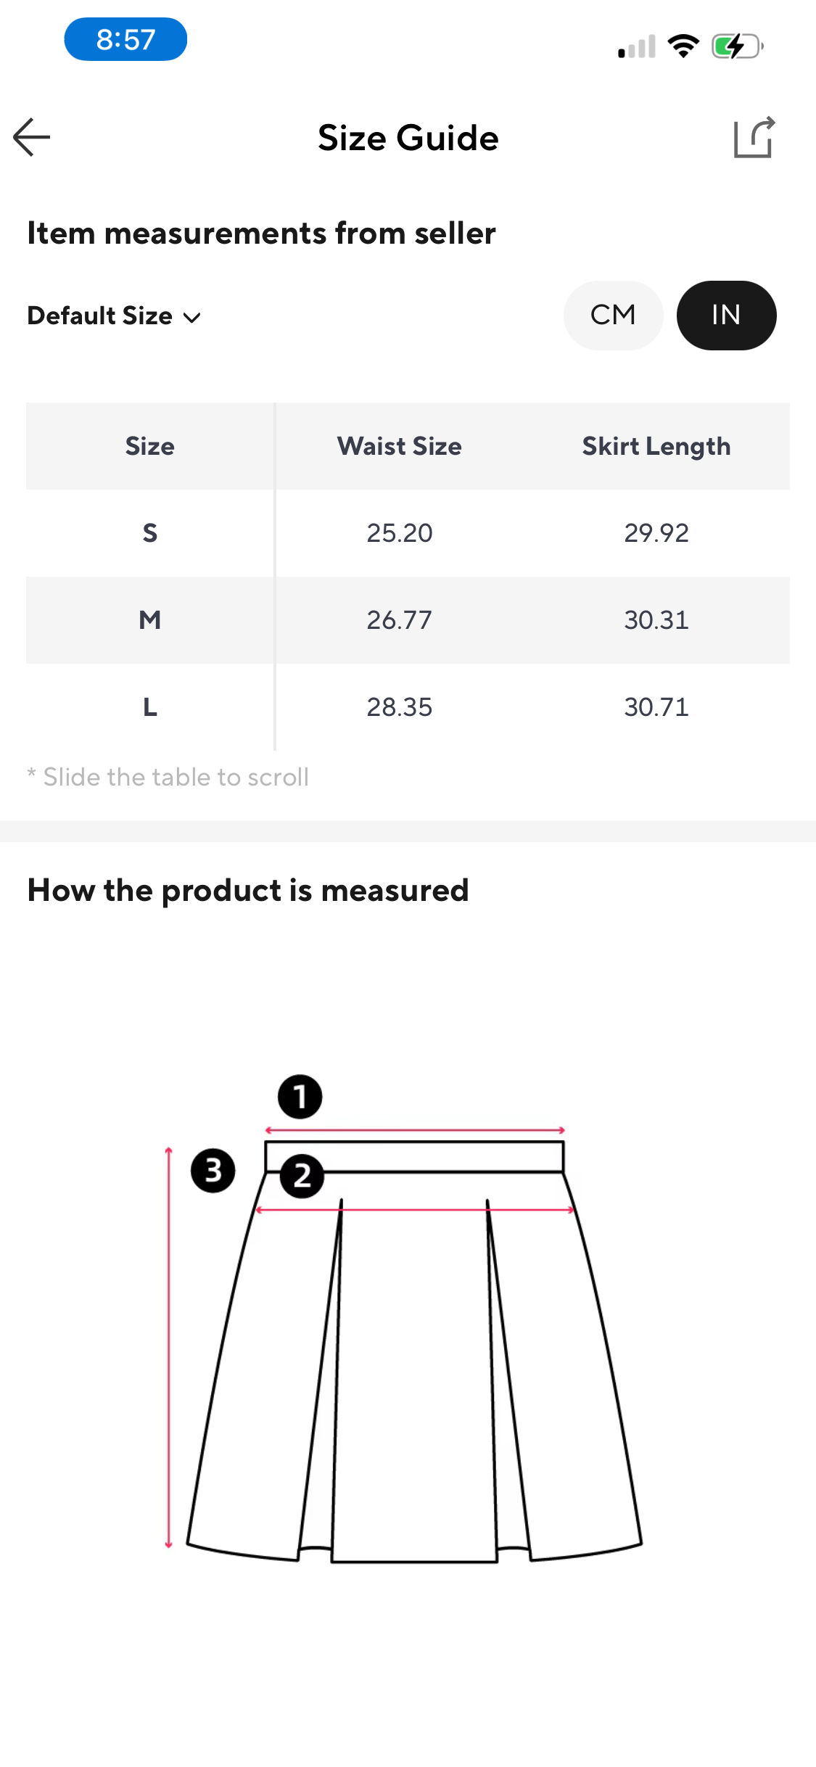Click the chevron next to Default Size

192,317
